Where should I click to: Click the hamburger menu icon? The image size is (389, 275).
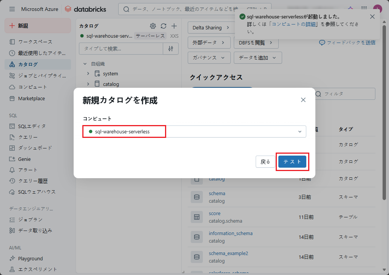(x=12, y=9)
